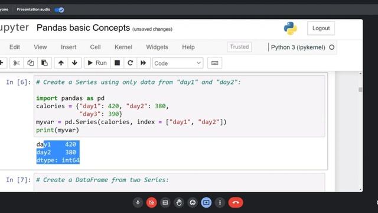
Task: Click the pd.Series(calories...) code line
Action: [131, 122]
